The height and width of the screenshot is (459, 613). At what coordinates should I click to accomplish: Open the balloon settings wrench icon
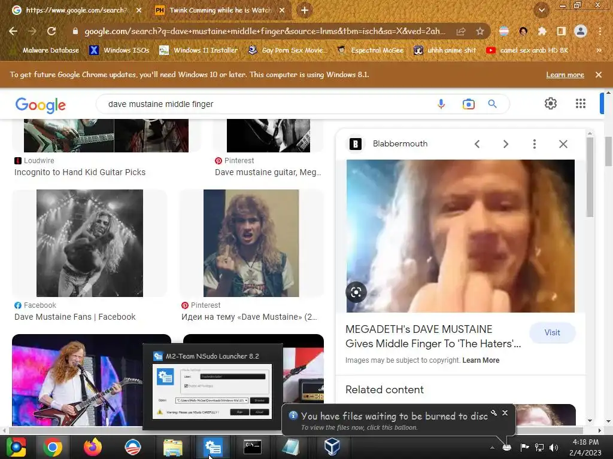click(x=494, y=412)
